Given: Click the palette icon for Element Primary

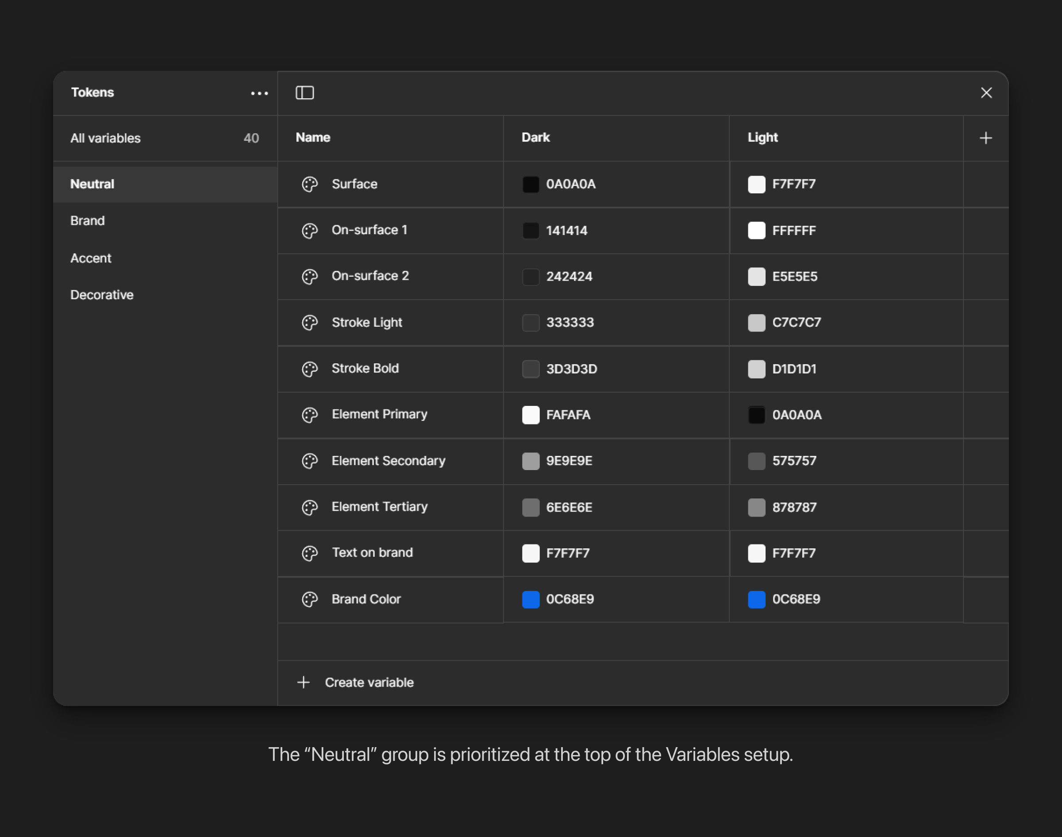Looking at the screenshot, I should [x=310, y=415].
